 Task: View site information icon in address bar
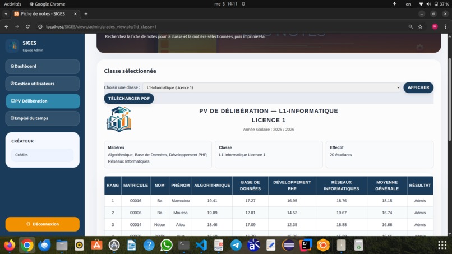click(40, 26)
